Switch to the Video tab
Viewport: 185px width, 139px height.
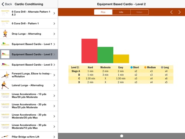coord(140,12)
